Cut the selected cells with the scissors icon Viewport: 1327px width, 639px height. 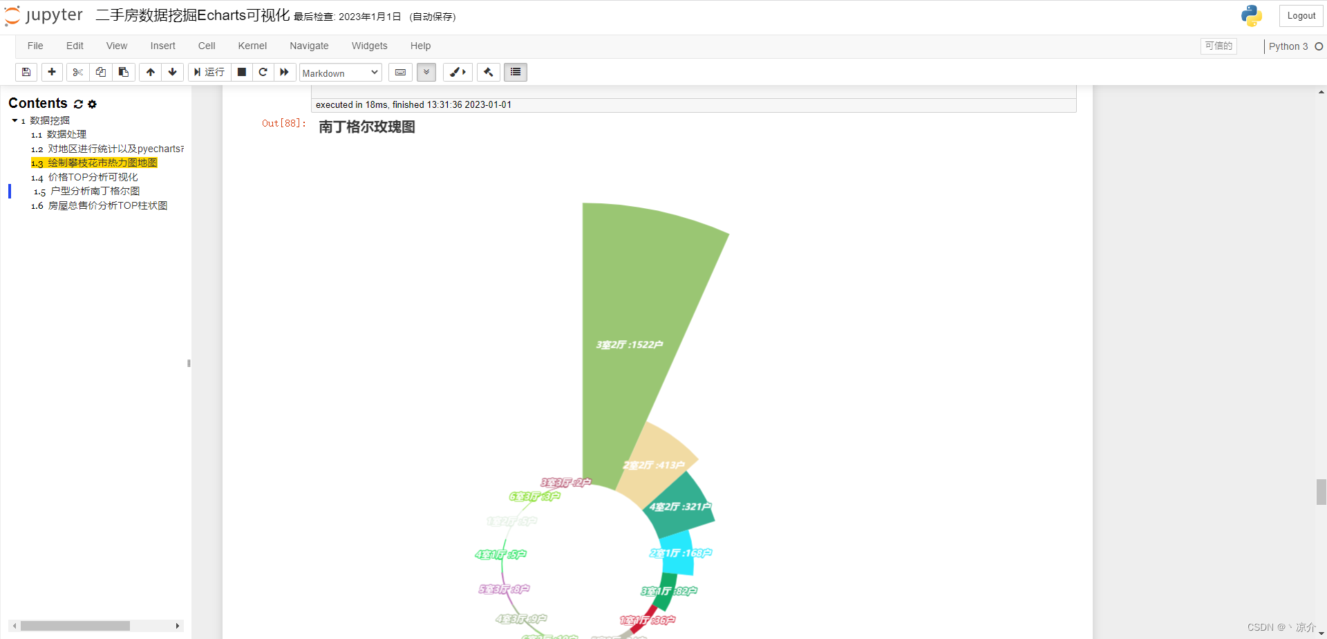click(x=77, y=72)
